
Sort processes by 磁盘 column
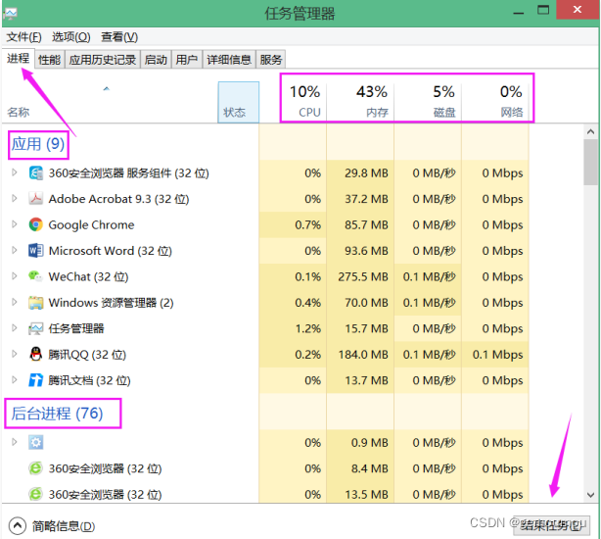(428, 102)
